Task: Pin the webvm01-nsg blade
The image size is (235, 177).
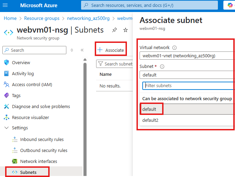Action: (115, 30)
